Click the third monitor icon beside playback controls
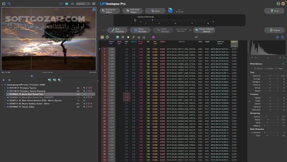287x162 pixels. [x=59, y=80]
